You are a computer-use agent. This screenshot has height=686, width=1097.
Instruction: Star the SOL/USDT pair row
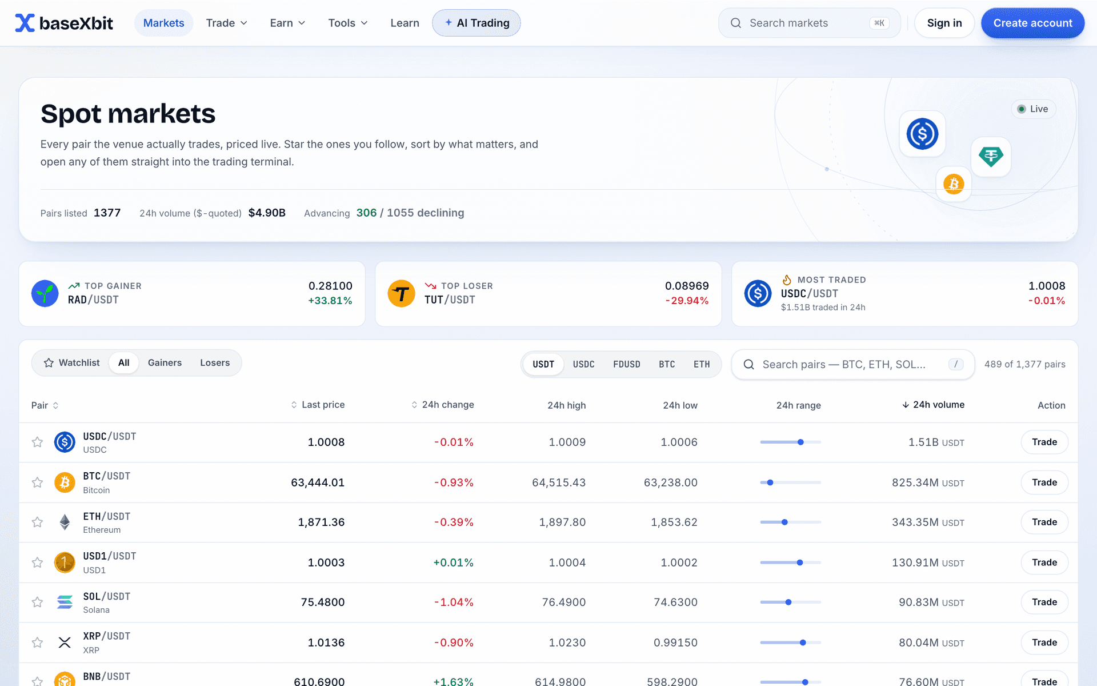coord(37,602)
